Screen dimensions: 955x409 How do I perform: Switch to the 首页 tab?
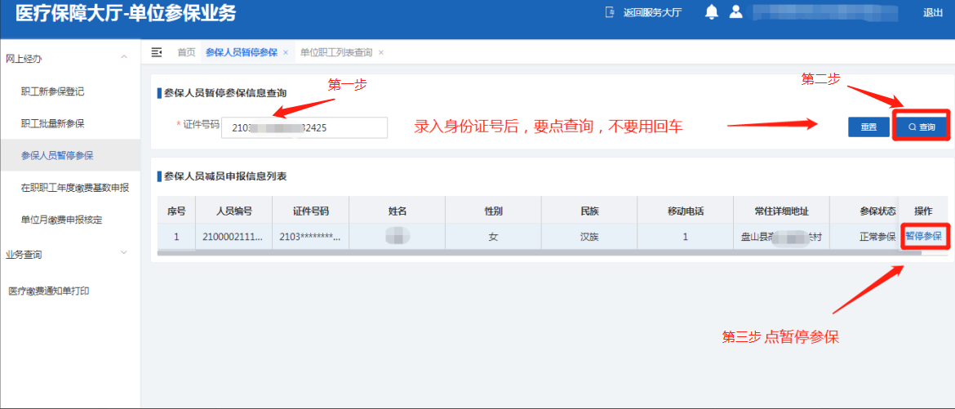[186, 52]
